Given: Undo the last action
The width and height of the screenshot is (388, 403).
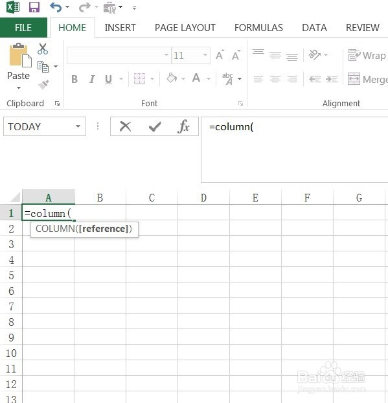Looking at the screenshot, I should 56,7.
